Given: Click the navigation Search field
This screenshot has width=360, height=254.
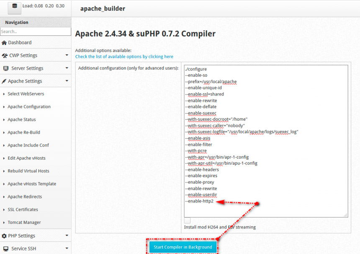Looking at the screenshot, I should (36, 32).
